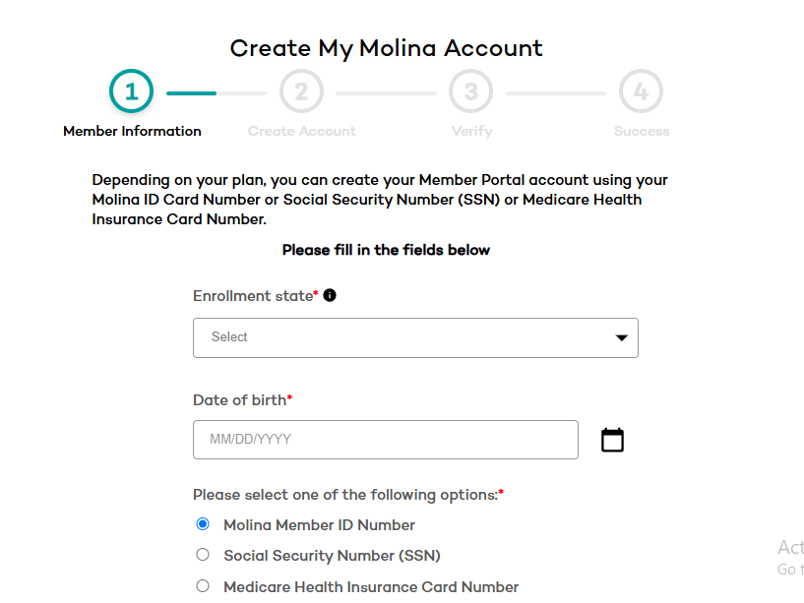This screenshot has width=804, height=603.
Task: Choose the Social Security Number (SSN) option
Action: click(x=203, y=554)
